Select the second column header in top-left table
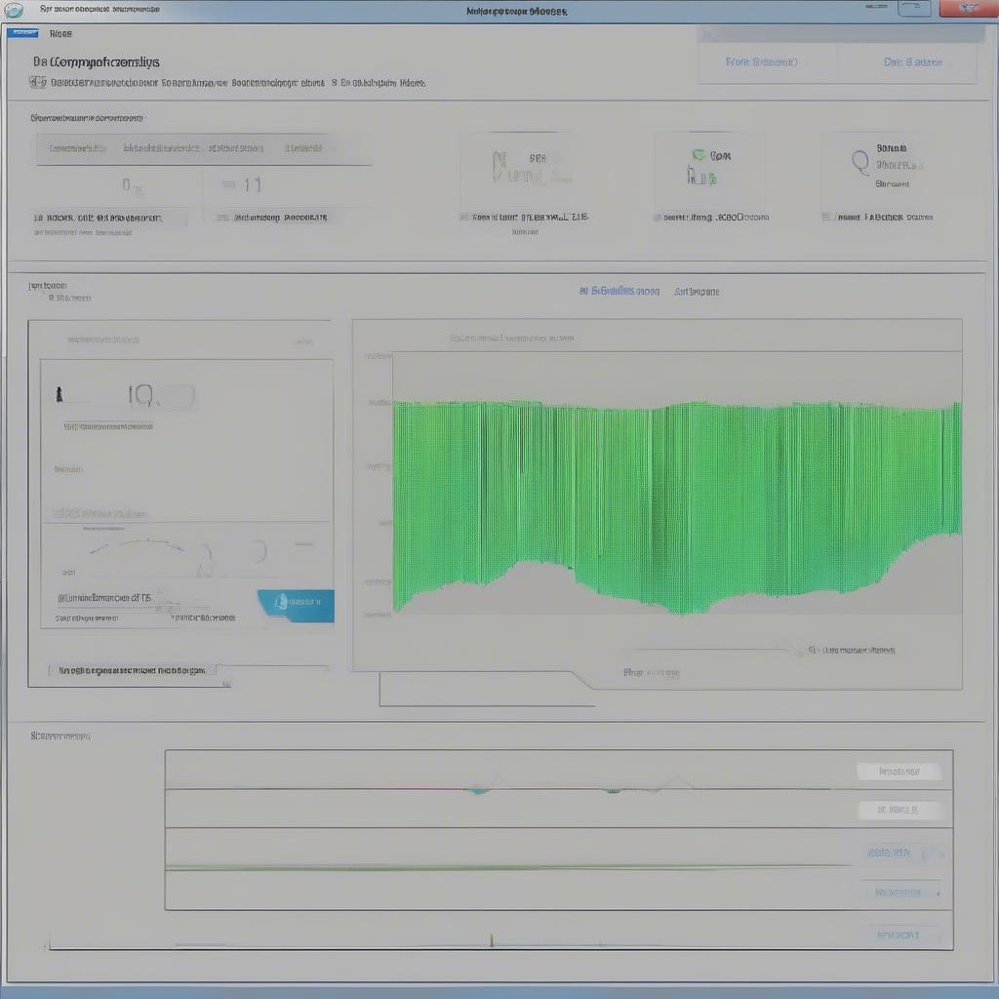The width and height of the screenshot is (999, 999). coord(161,148)
